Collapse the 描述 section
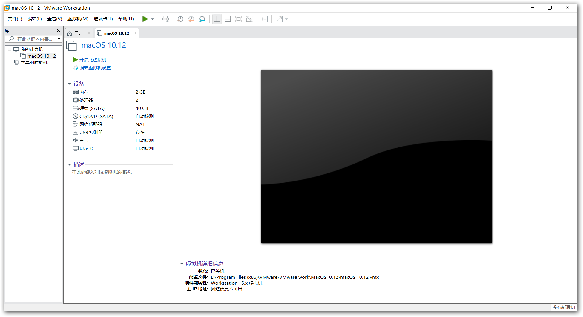This screenshot has width=583, height=317. coord(69,165)
